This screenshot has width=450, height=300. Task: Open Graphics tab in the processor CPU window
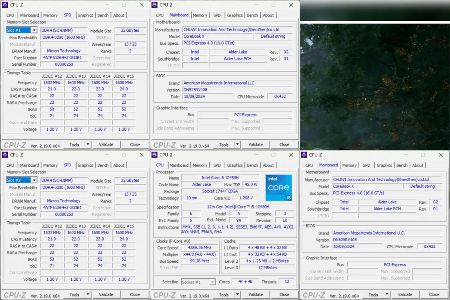point(235,165)
